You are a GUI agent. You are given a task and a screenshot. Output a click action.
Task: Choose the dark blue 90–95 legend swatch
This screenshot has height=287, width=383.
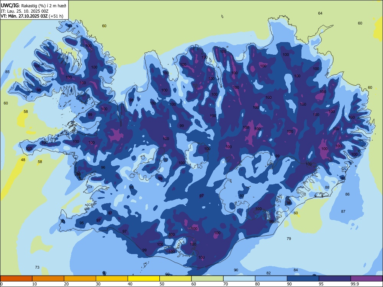point(303,279)
